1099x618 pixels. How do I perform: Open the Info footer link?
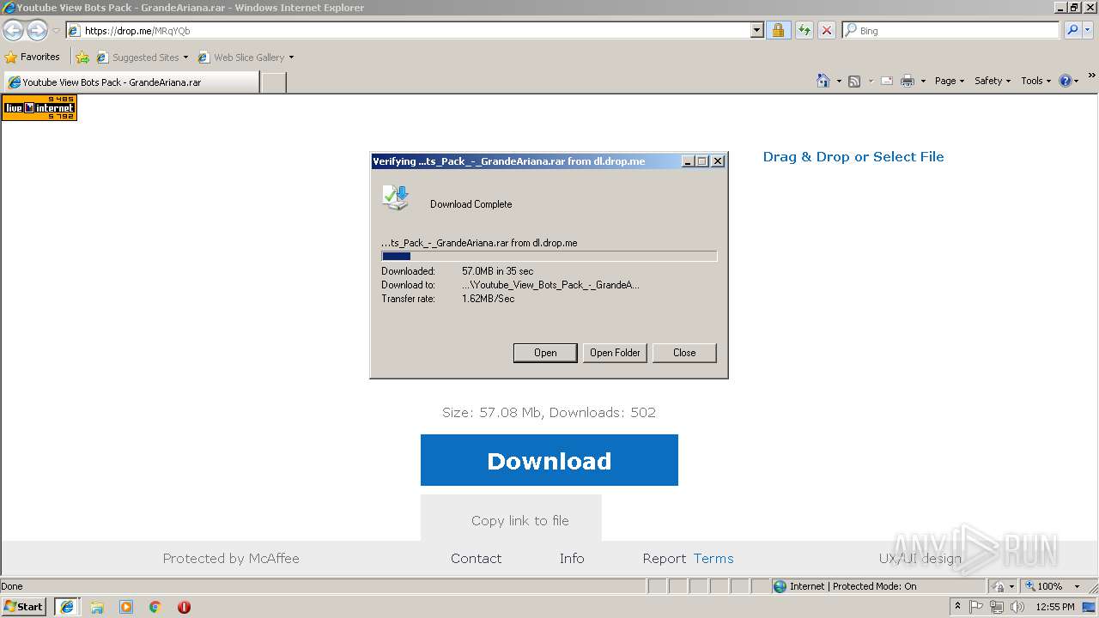click(x=572, y=558)
